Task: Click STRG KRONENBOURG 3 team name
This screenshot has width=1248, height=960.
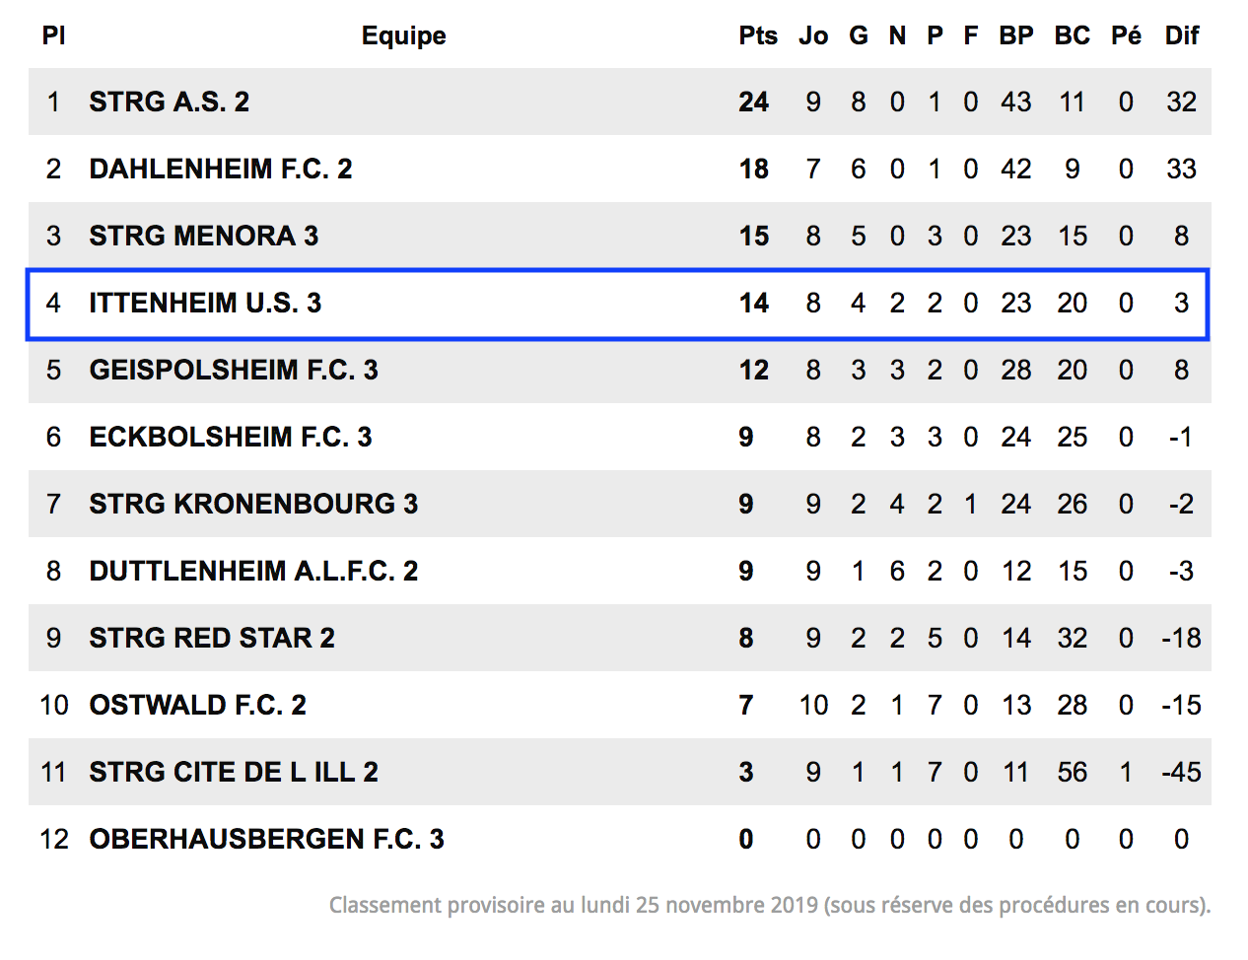Action: click(253, 504)
